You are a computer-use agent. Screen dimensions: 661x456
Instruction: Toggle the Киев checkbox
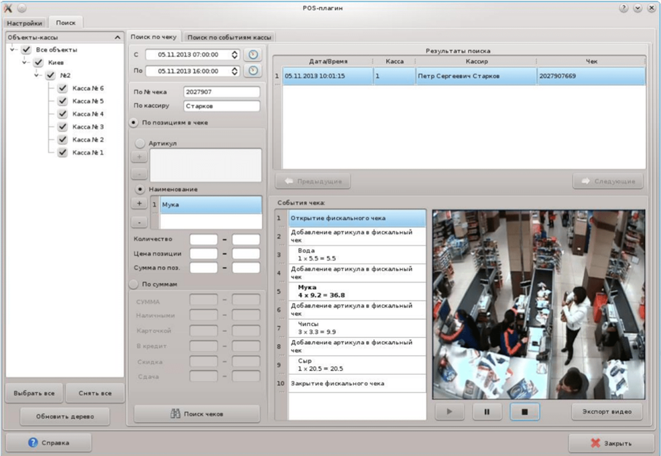coord(38,62)
